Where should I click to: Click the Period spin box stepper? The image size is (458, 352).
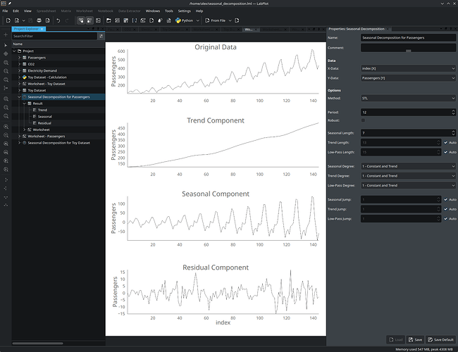[454, 111]
